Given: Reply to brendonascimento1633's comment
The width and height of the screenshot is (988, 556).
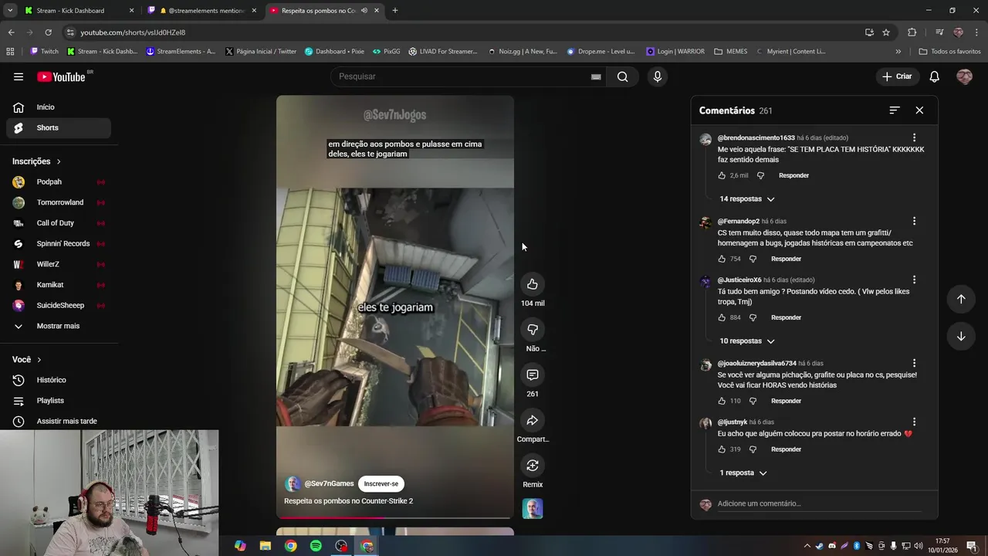Looking at the screenshot, I should [x=793, y=175].
